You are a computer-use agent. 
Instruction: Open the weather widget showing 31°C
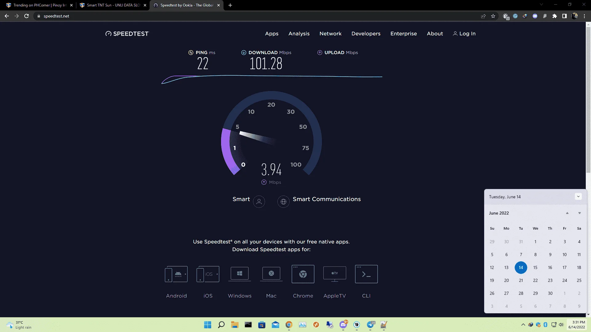[19, 325]
